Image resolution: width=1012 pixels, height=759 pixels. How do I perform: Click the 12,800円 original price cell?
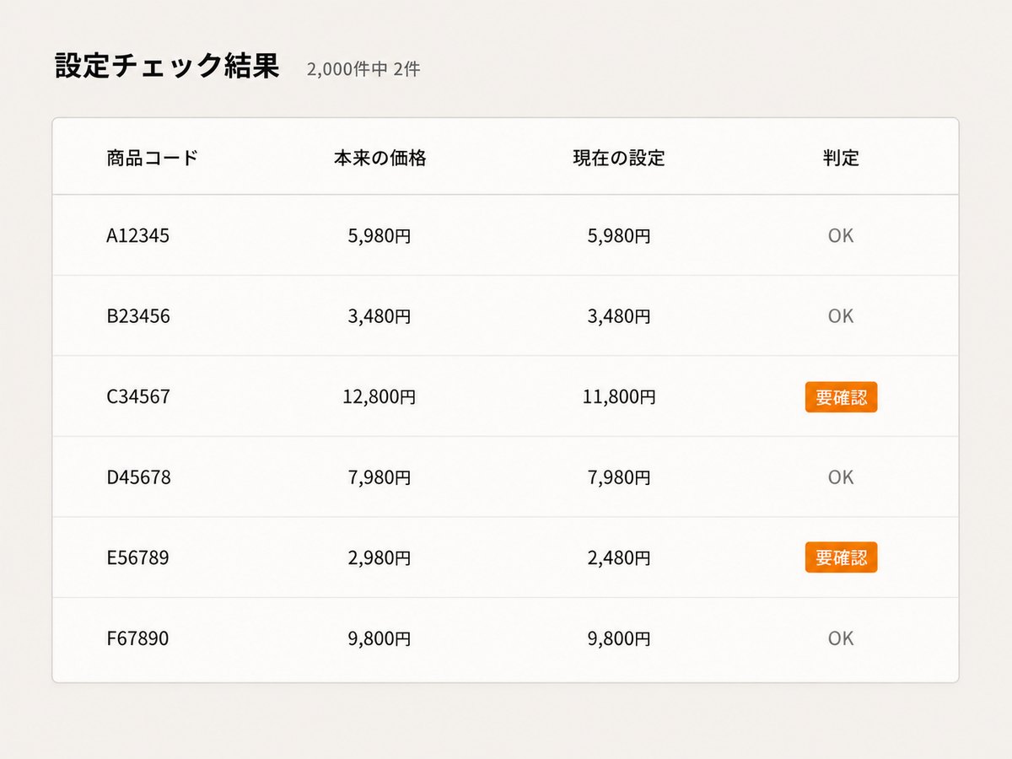click(x=379, y=396)
